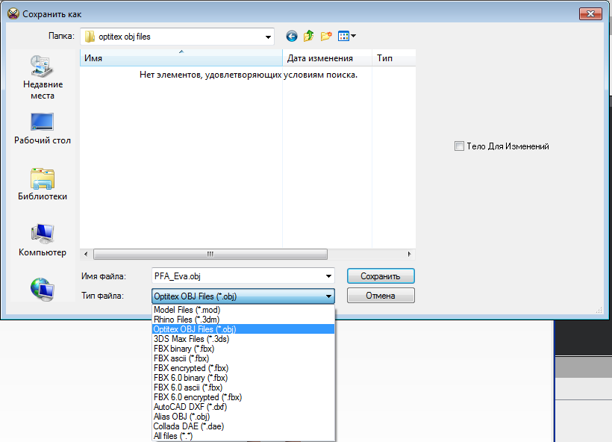Pick FBX 6.0 binary (*.fbx) format

pos(243,378)
